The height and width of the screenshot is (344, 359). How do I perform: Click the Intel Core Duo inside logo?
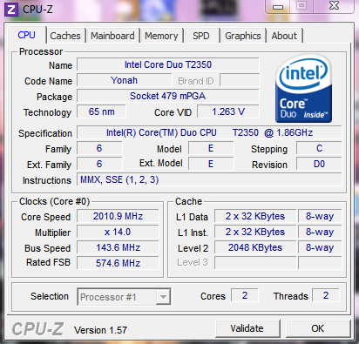click(303, 89)
